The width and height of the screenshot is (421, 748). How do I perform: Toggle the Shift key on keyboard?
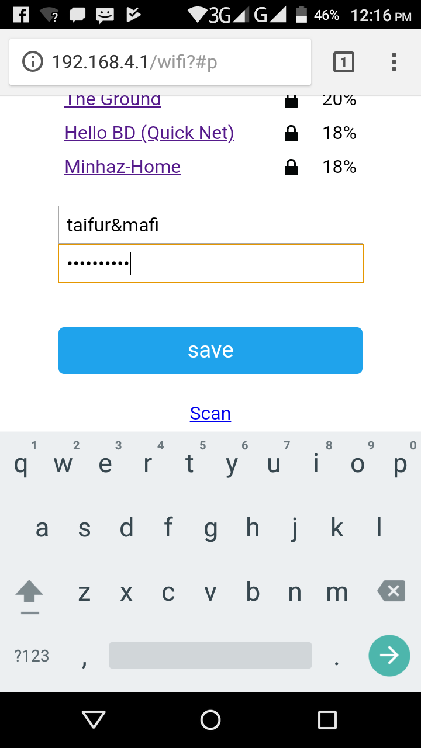29,593
